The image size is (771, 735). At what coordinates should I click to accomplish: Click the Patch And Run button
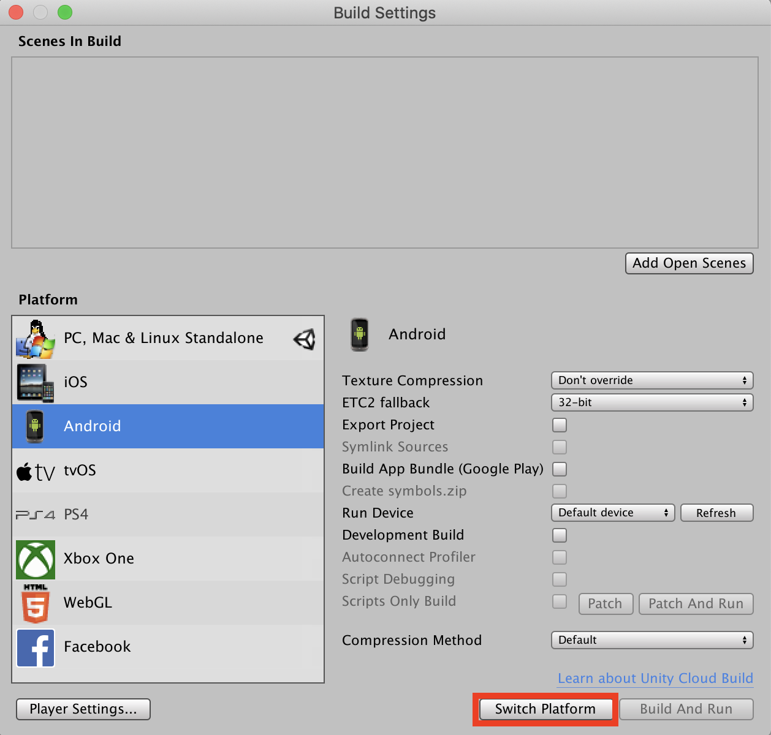(696, 604)
